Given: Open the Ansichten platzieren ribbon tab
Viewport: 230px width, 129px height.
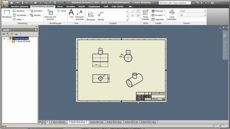Looking at the screenshot, I should 19,6.
